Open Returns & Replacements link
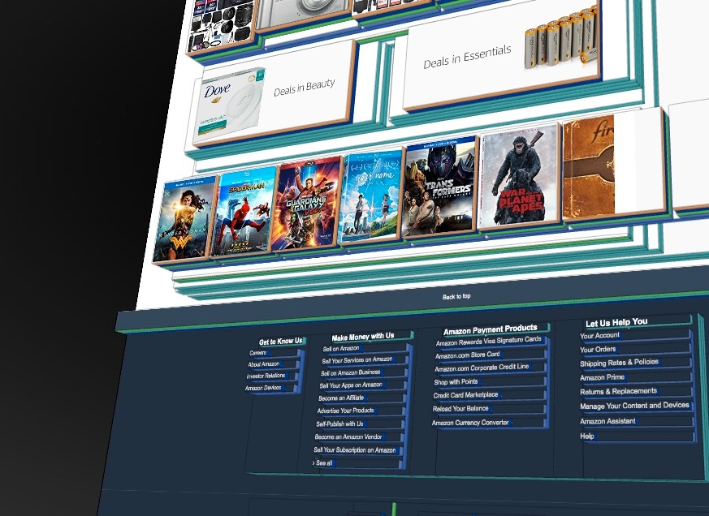 tap(618, 391)
